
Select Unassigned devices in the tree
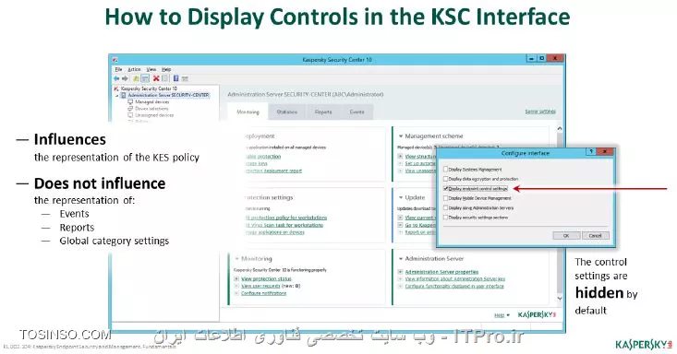click(x=154, y=115)
